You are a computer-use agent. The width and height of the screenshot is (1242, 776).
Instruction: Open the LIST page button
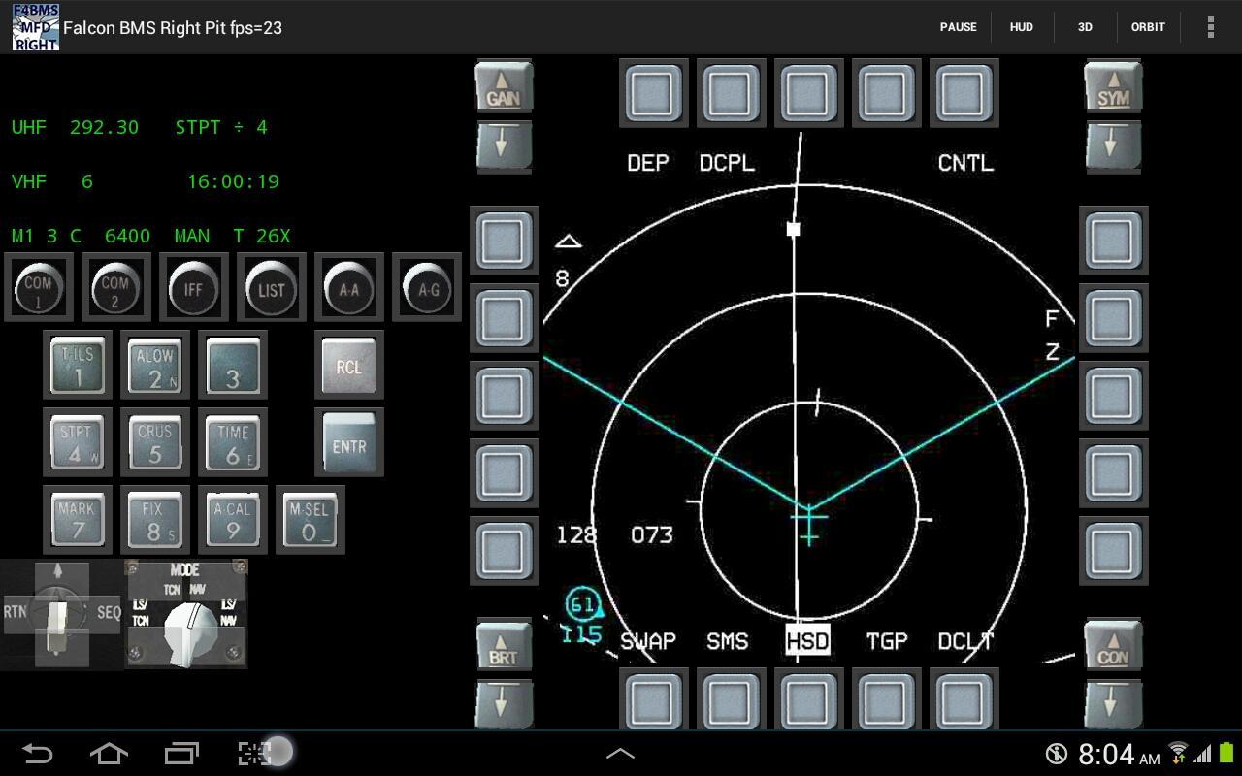(x=271, y=287)
